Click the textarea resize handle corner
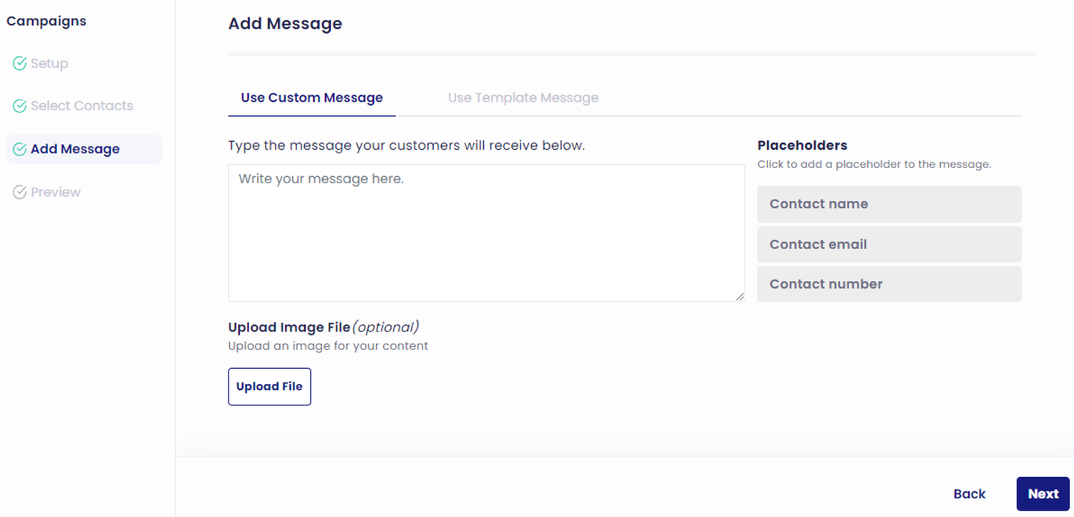This screenshot has width=1074, height=517. [x=740, y=296]
